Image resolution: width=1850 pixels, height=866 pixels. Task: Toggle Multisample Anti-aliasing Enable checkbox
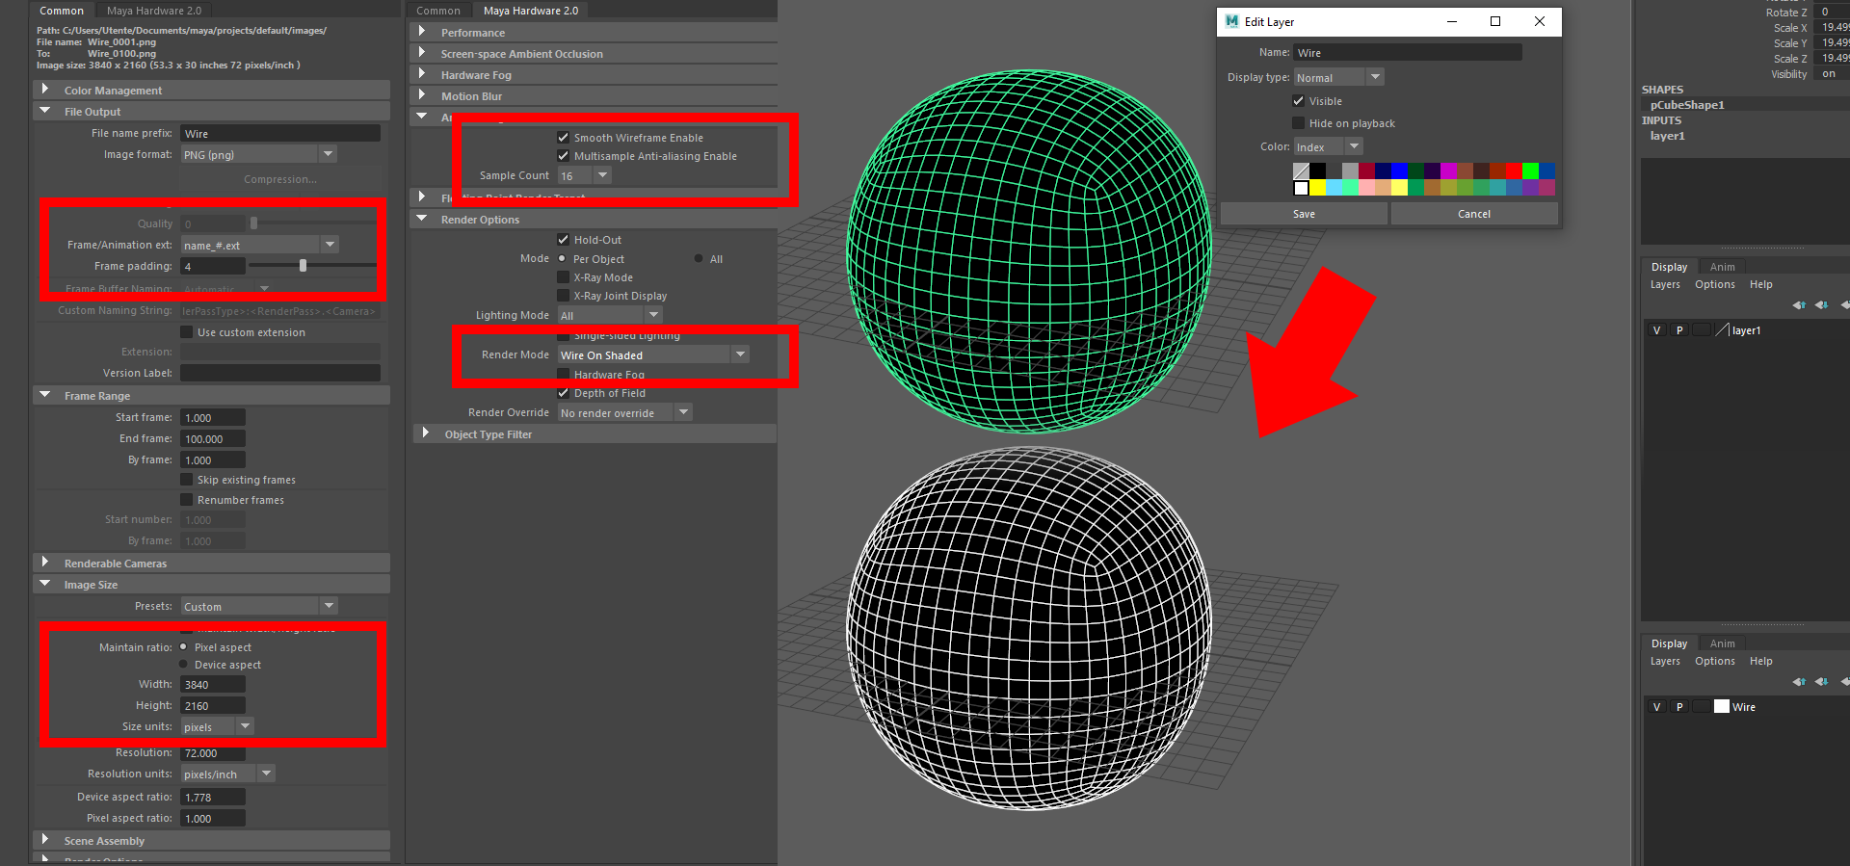click(564, 156)
